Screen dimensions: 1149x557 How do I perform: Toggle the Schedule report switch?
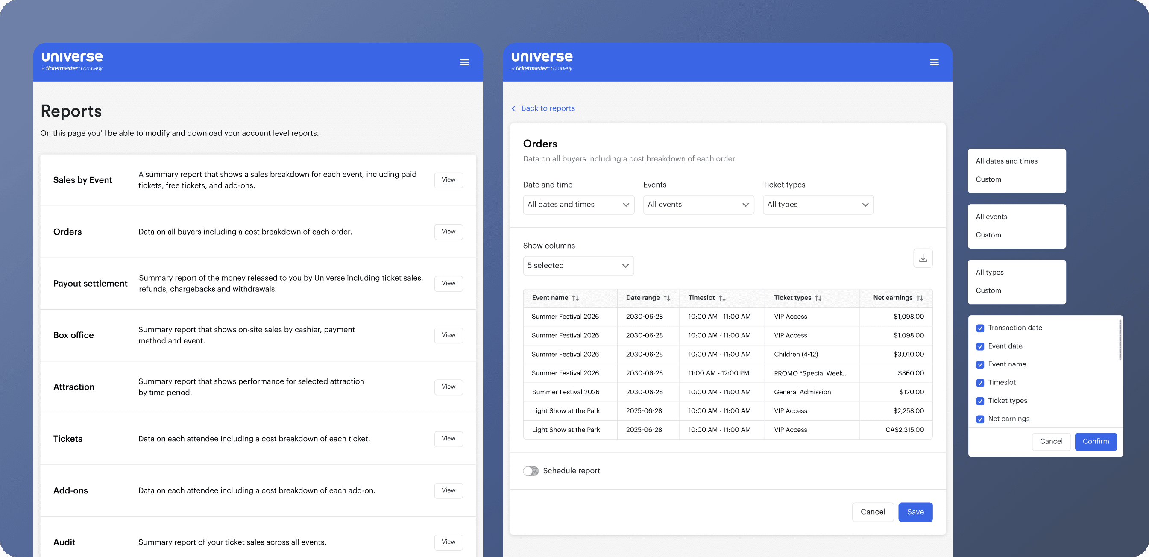(x=531, y=471)
